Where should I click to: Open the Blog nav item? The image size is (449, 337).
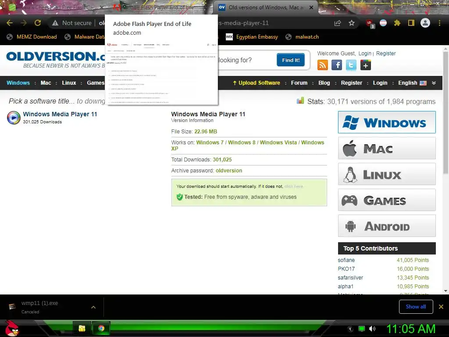324,83
